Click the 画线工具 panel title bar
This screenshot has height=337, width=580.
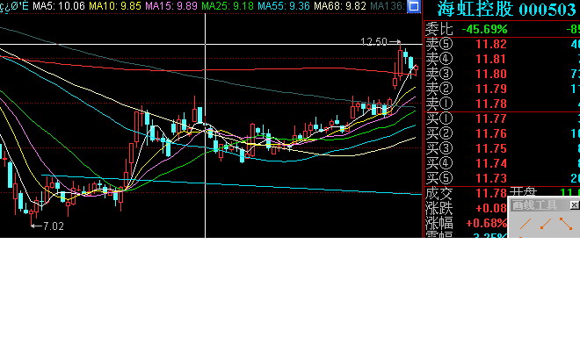tap(544, 204)
